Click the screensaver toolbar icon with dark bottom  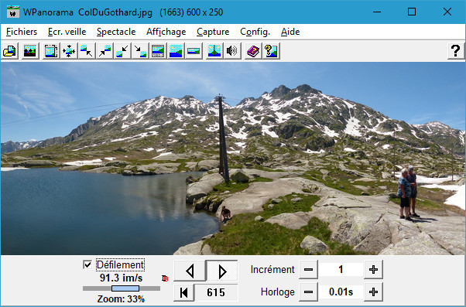pyautogui.click(x=30, y=51)
